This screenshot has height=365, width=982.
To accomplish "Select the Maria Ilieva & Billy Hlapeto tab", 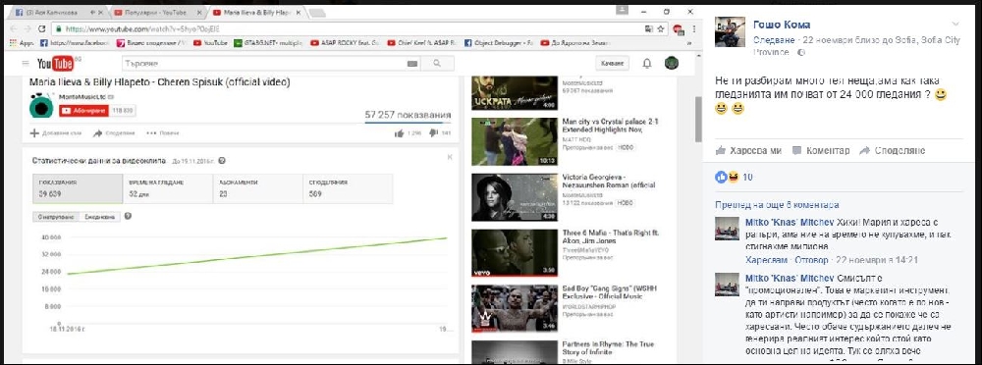I will pyautogui.click(x=255, y=13).
